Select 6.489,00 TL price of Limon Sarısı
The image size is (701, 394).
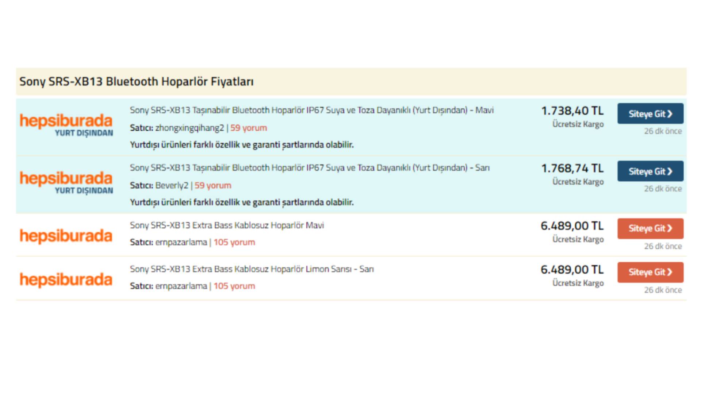[x=572, y=270]
